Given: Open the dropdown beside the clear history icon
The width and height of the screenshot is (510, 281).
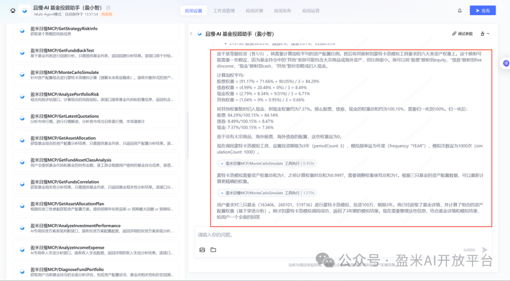Looking at the screenshot, I should coord(488,33).
